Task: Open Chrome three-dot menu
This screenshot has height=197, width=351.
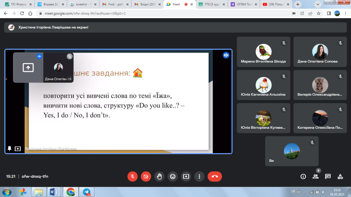Action: pyautogui.click(x=345, y=13)
